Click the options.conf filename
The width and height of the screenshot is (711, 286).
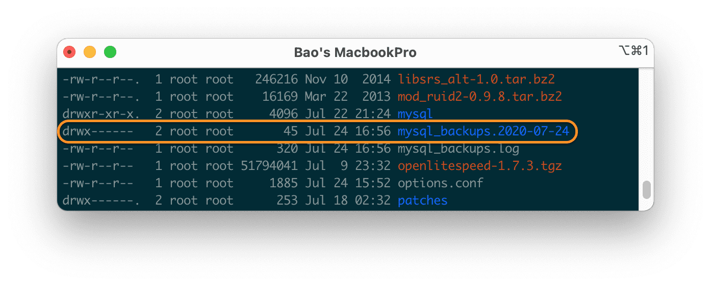(x=440, y=183)
